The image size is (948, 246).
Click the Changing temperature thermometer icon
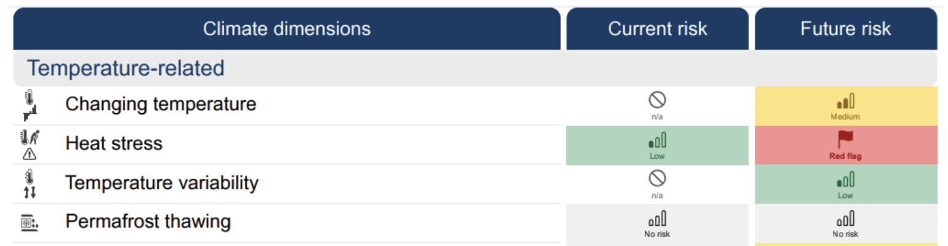coord(30,105)
